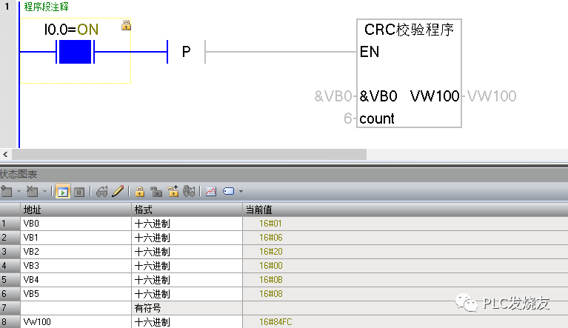Click the CRC校验程序 block title
This screenshot has height=328, width=568.
[409, 30]
